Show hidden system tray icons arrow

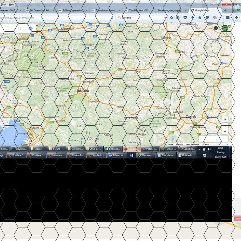click(x=199, y=149)
